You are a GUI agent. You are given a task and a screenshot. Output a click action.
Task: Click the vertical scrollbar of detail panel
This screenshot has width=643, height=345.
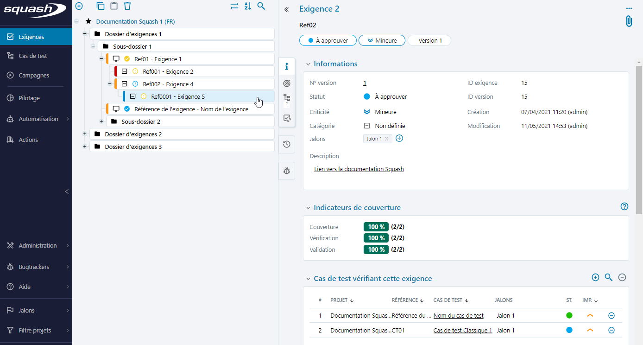(x=639, y=139)
